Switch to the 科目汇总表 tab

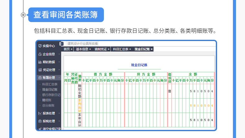(x=120, y=49)
